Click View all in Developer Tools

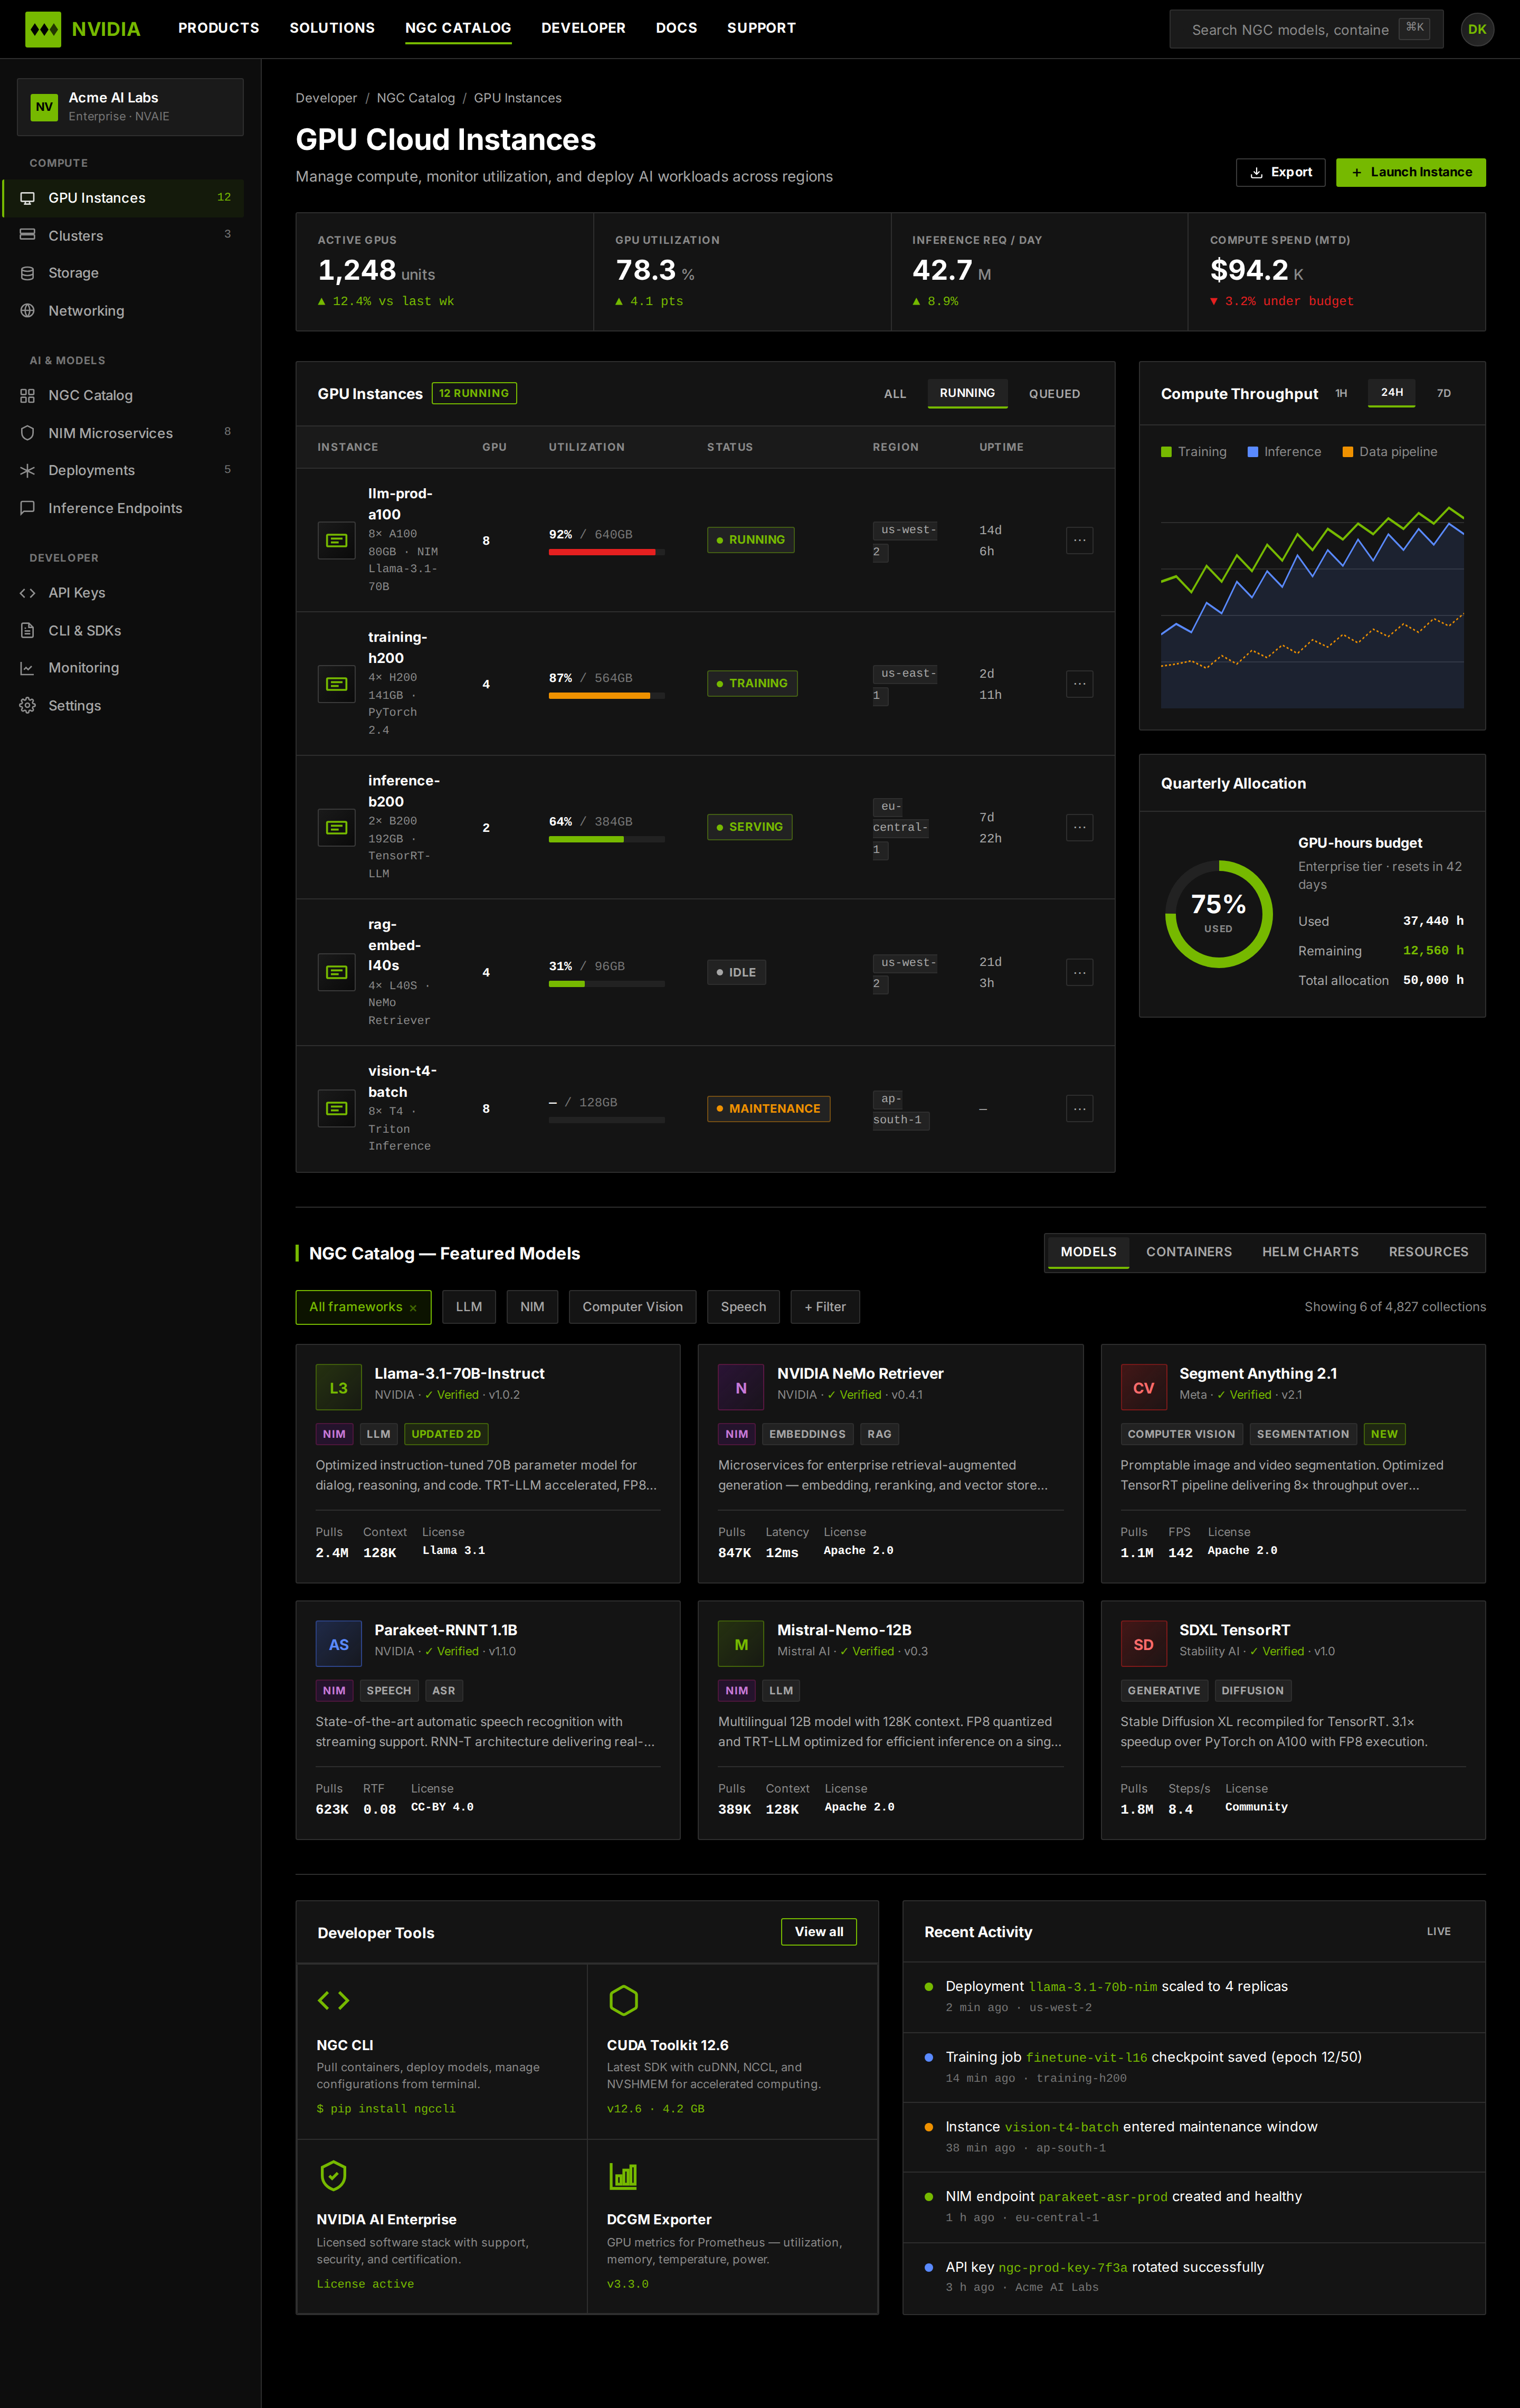tap(818, 1932)
